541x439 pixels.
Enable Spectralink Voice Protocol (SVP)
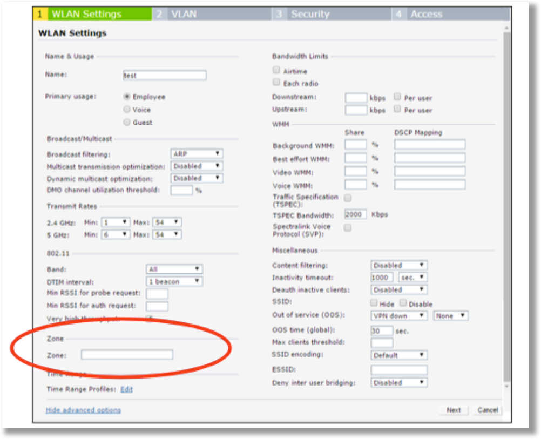(347, 227)
